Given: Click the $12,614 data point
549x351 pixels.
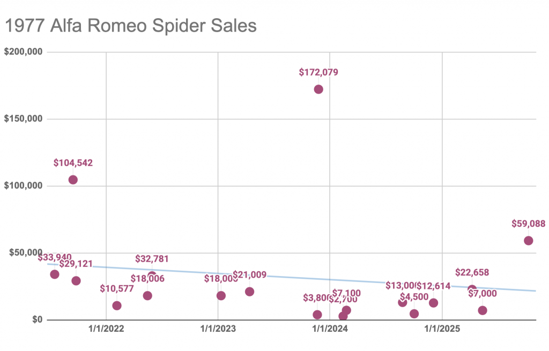Looking at the screenshot, I should 434,303.
